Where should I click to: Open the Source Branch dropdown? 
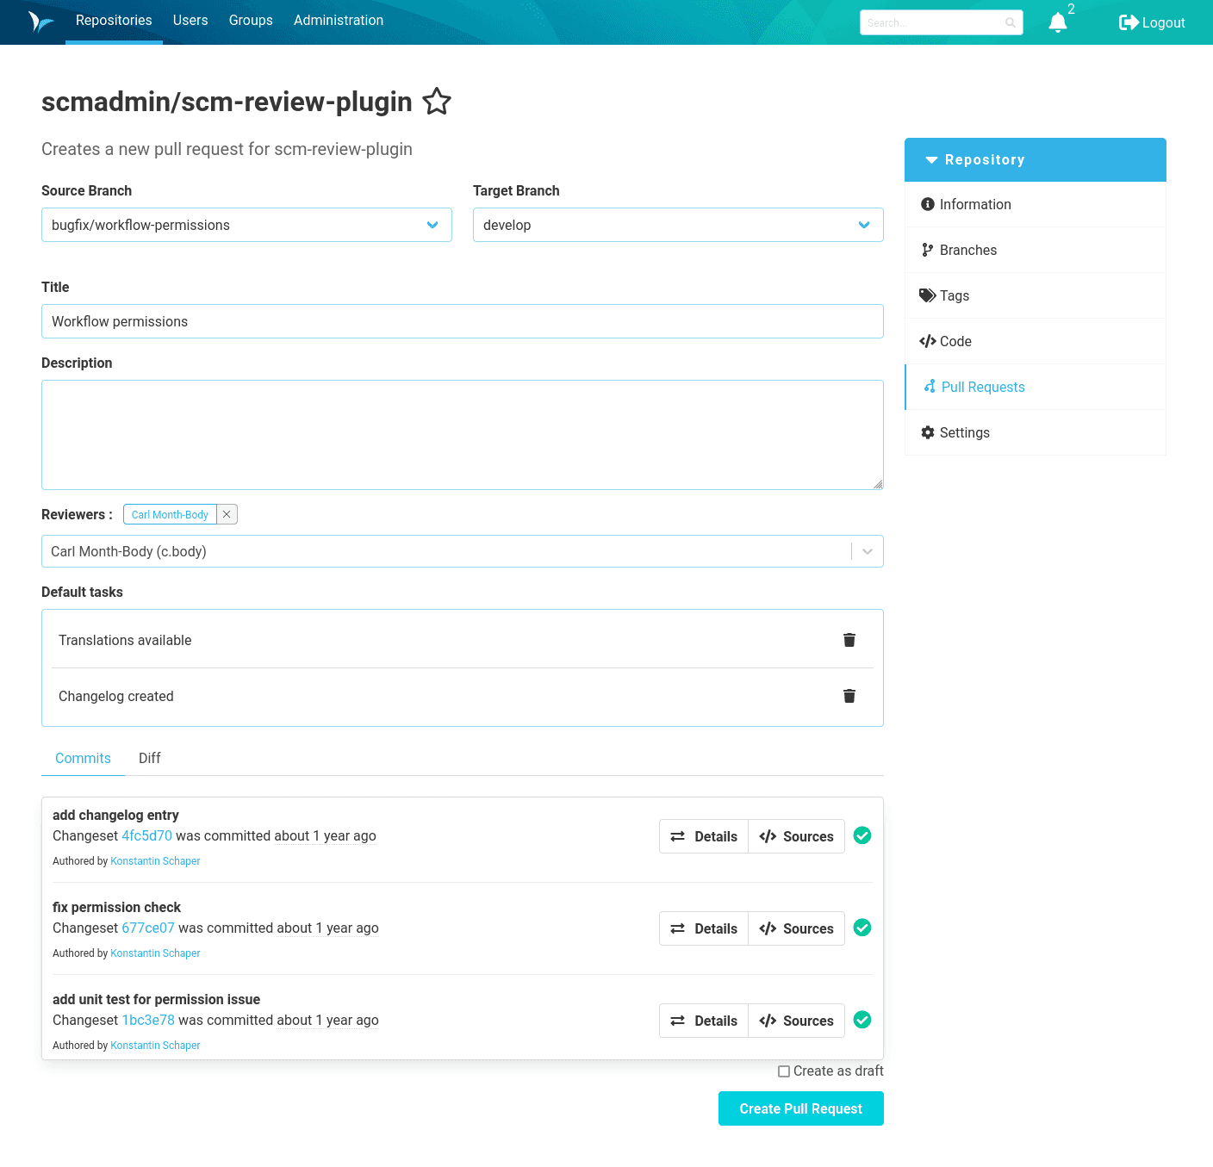coord(432,225)
